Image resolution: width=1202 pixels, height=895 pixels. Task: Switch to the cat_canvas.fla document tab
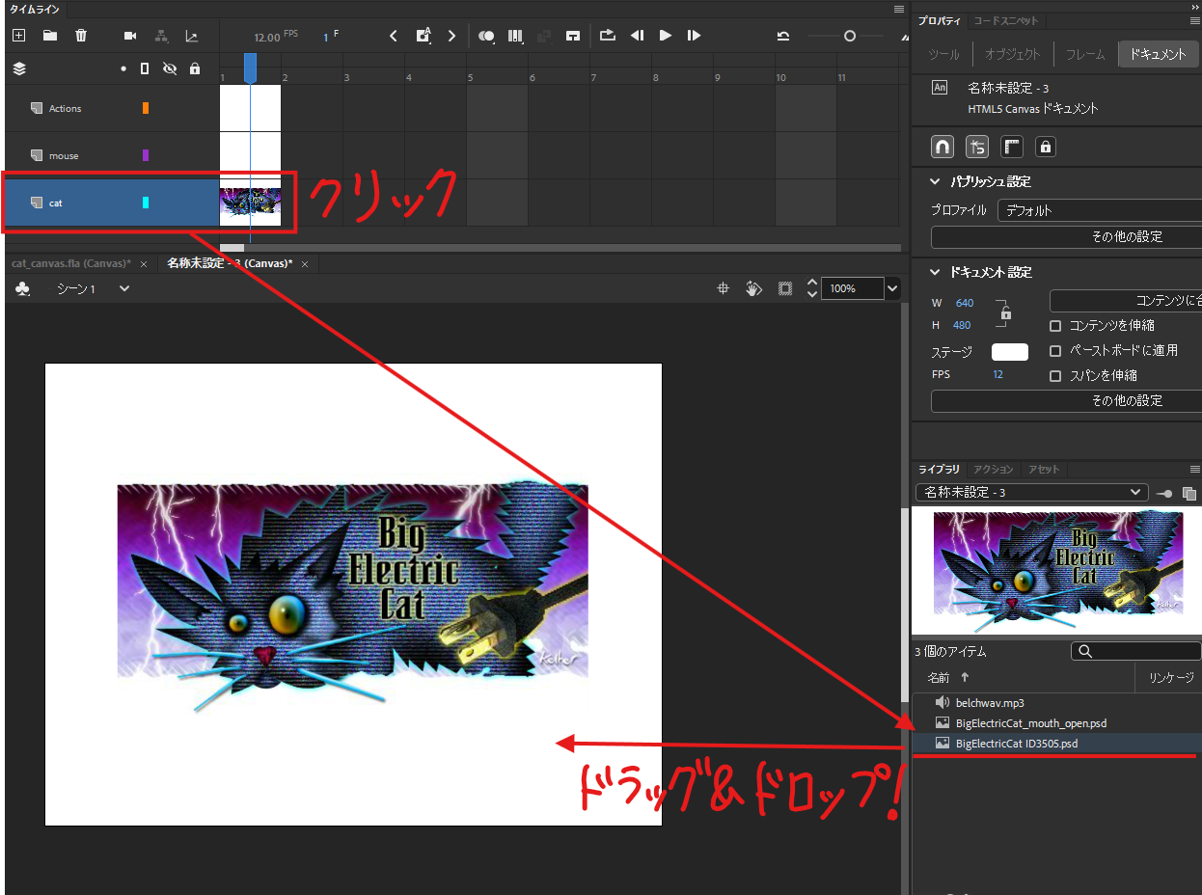click(x=71, y=263)
